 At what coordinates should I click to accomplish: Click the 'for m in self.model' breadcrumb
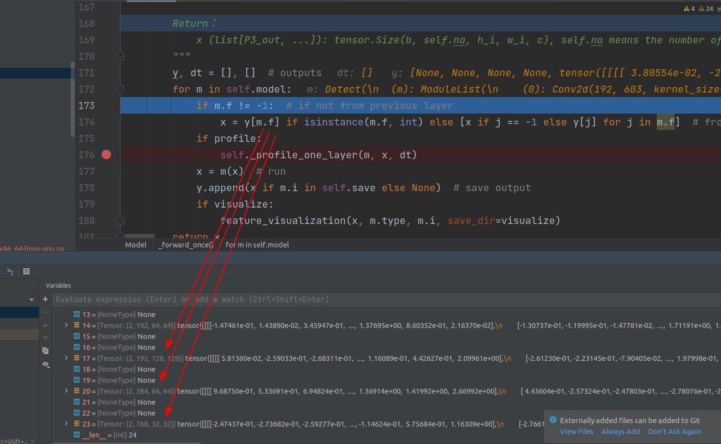pyautogui.click(x=257, y=245)
